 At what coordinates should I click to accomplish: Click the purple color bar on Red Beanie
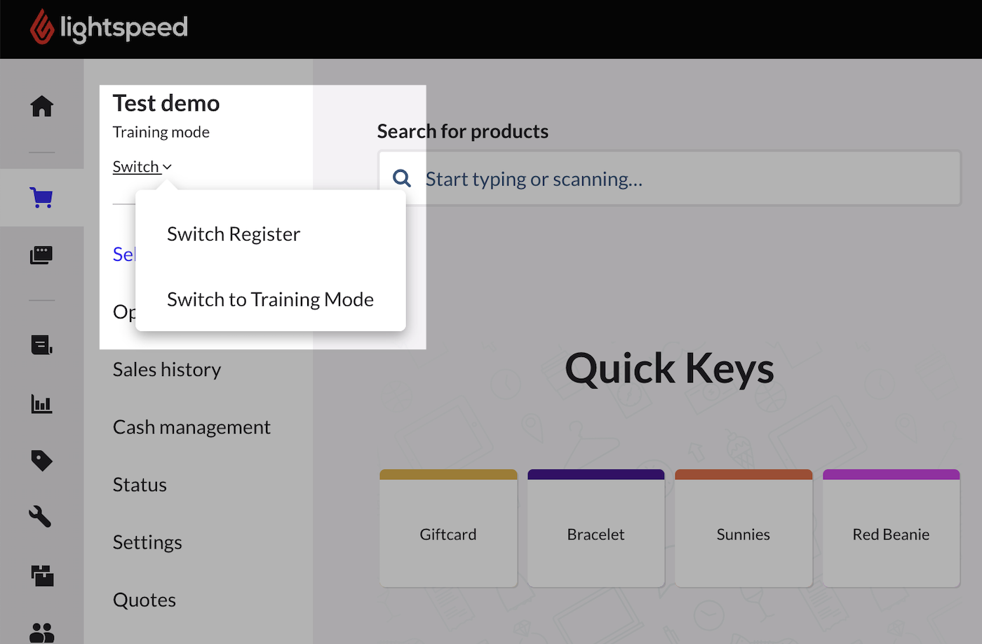(891, 474)
